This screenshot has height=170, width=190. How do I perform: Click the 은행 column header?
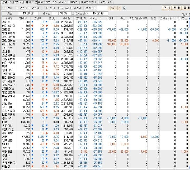pos(154,18)
